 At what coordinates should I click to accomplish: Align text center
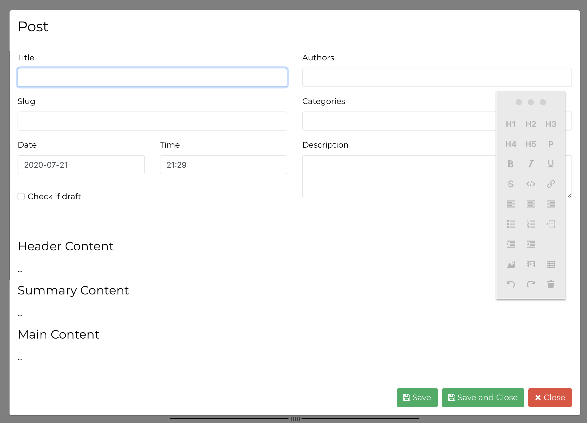click(531, 204)
